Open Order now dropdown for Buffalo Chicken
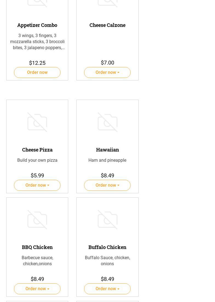Screen dimensions: 215x302 (107, 289)
